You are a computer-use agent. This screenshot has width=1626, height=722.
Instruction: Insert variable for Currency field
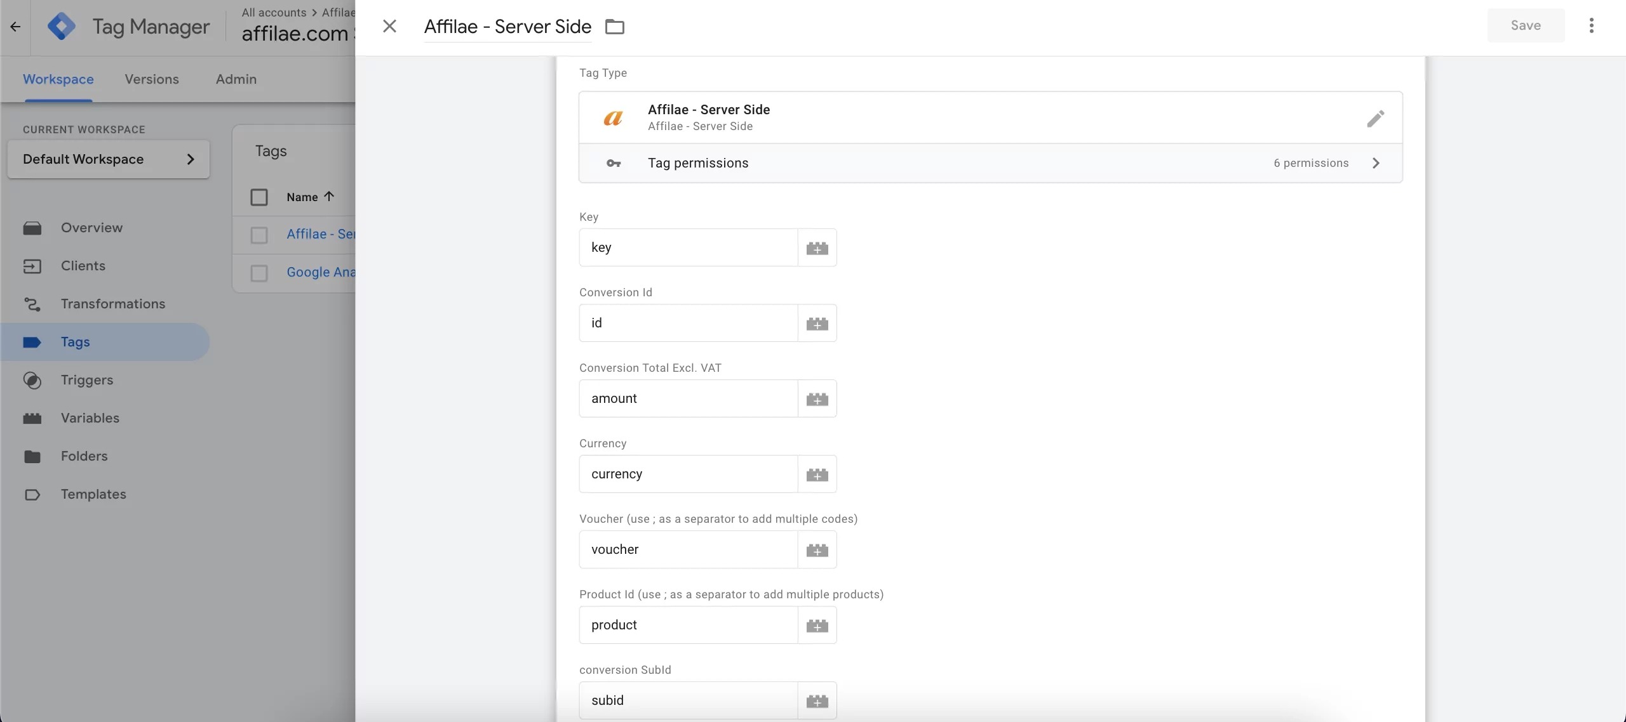(x=817, y=474)
